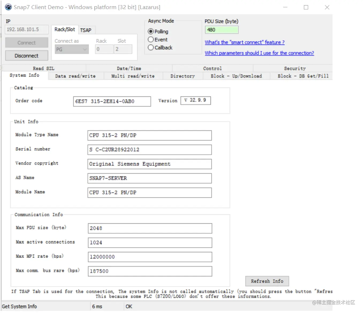Screen dimensions: 363x313
Task: Click the AS Name field
Action: pyautogui.click(x=149, y=178)
